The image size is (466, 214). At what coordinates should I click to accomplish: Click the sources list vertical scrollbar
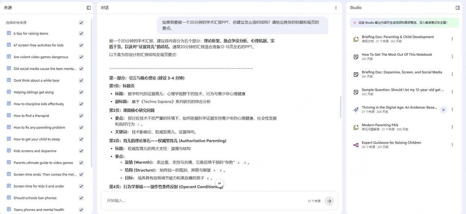pyautogui.click(x=92, y=93)
